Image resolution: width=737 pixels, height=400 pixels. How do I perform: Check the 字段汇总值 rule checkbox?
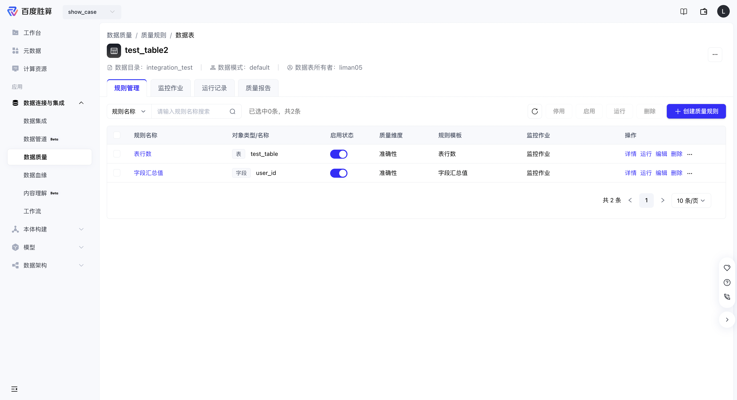[117, 173]
